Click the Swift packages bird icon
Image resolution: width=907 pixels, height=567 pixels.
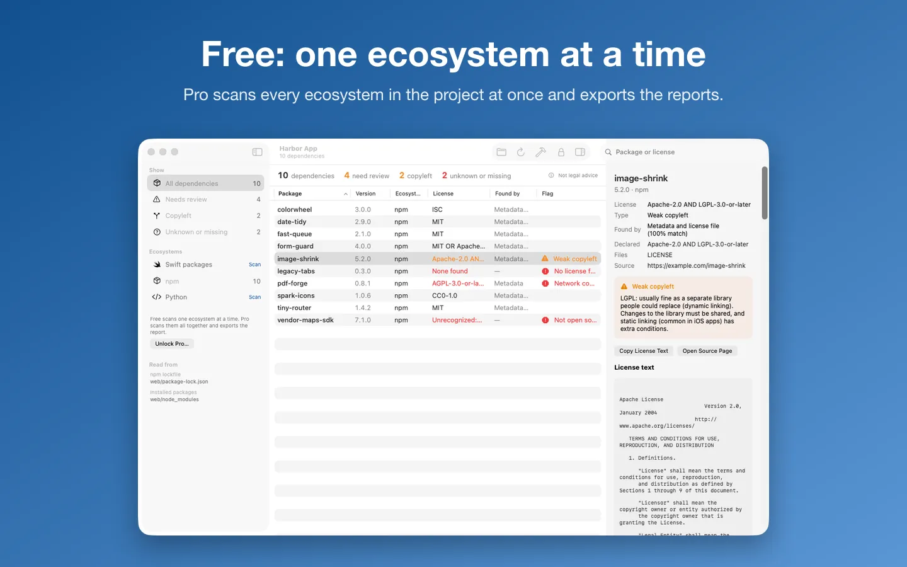coord(157,265)
